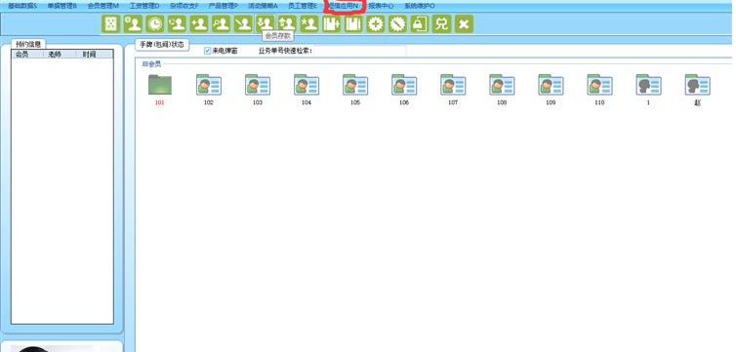Select room card 101 folder icon
Viewport: 736px width, 352px height.
coord(159,85)
